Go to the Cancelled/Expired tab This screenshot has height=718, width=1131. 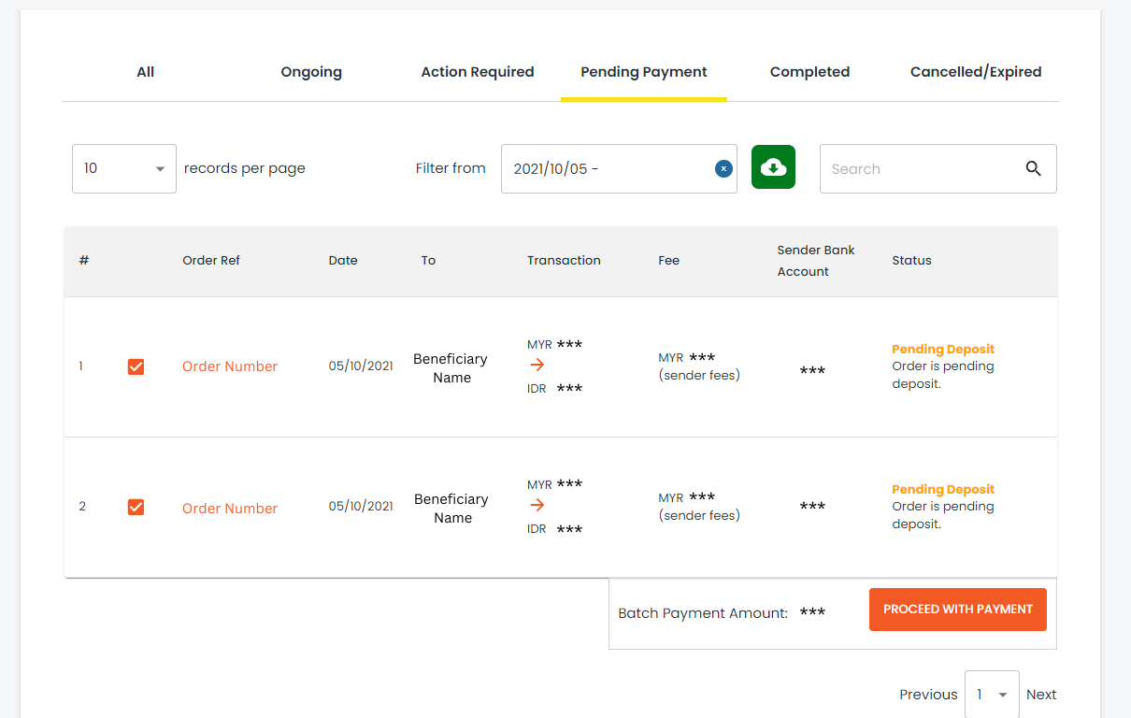tap(976, 72)
